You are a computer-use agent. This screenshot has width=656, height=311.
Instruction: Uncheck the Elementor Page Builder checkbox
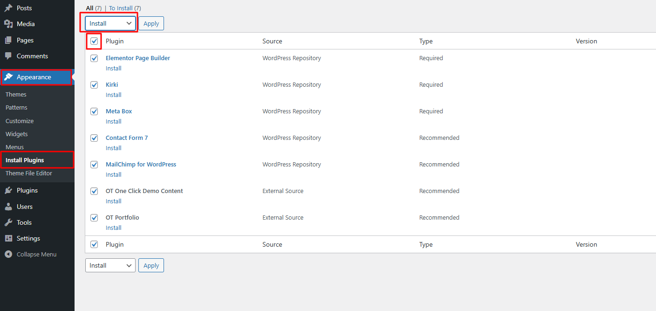coord(94,58)
